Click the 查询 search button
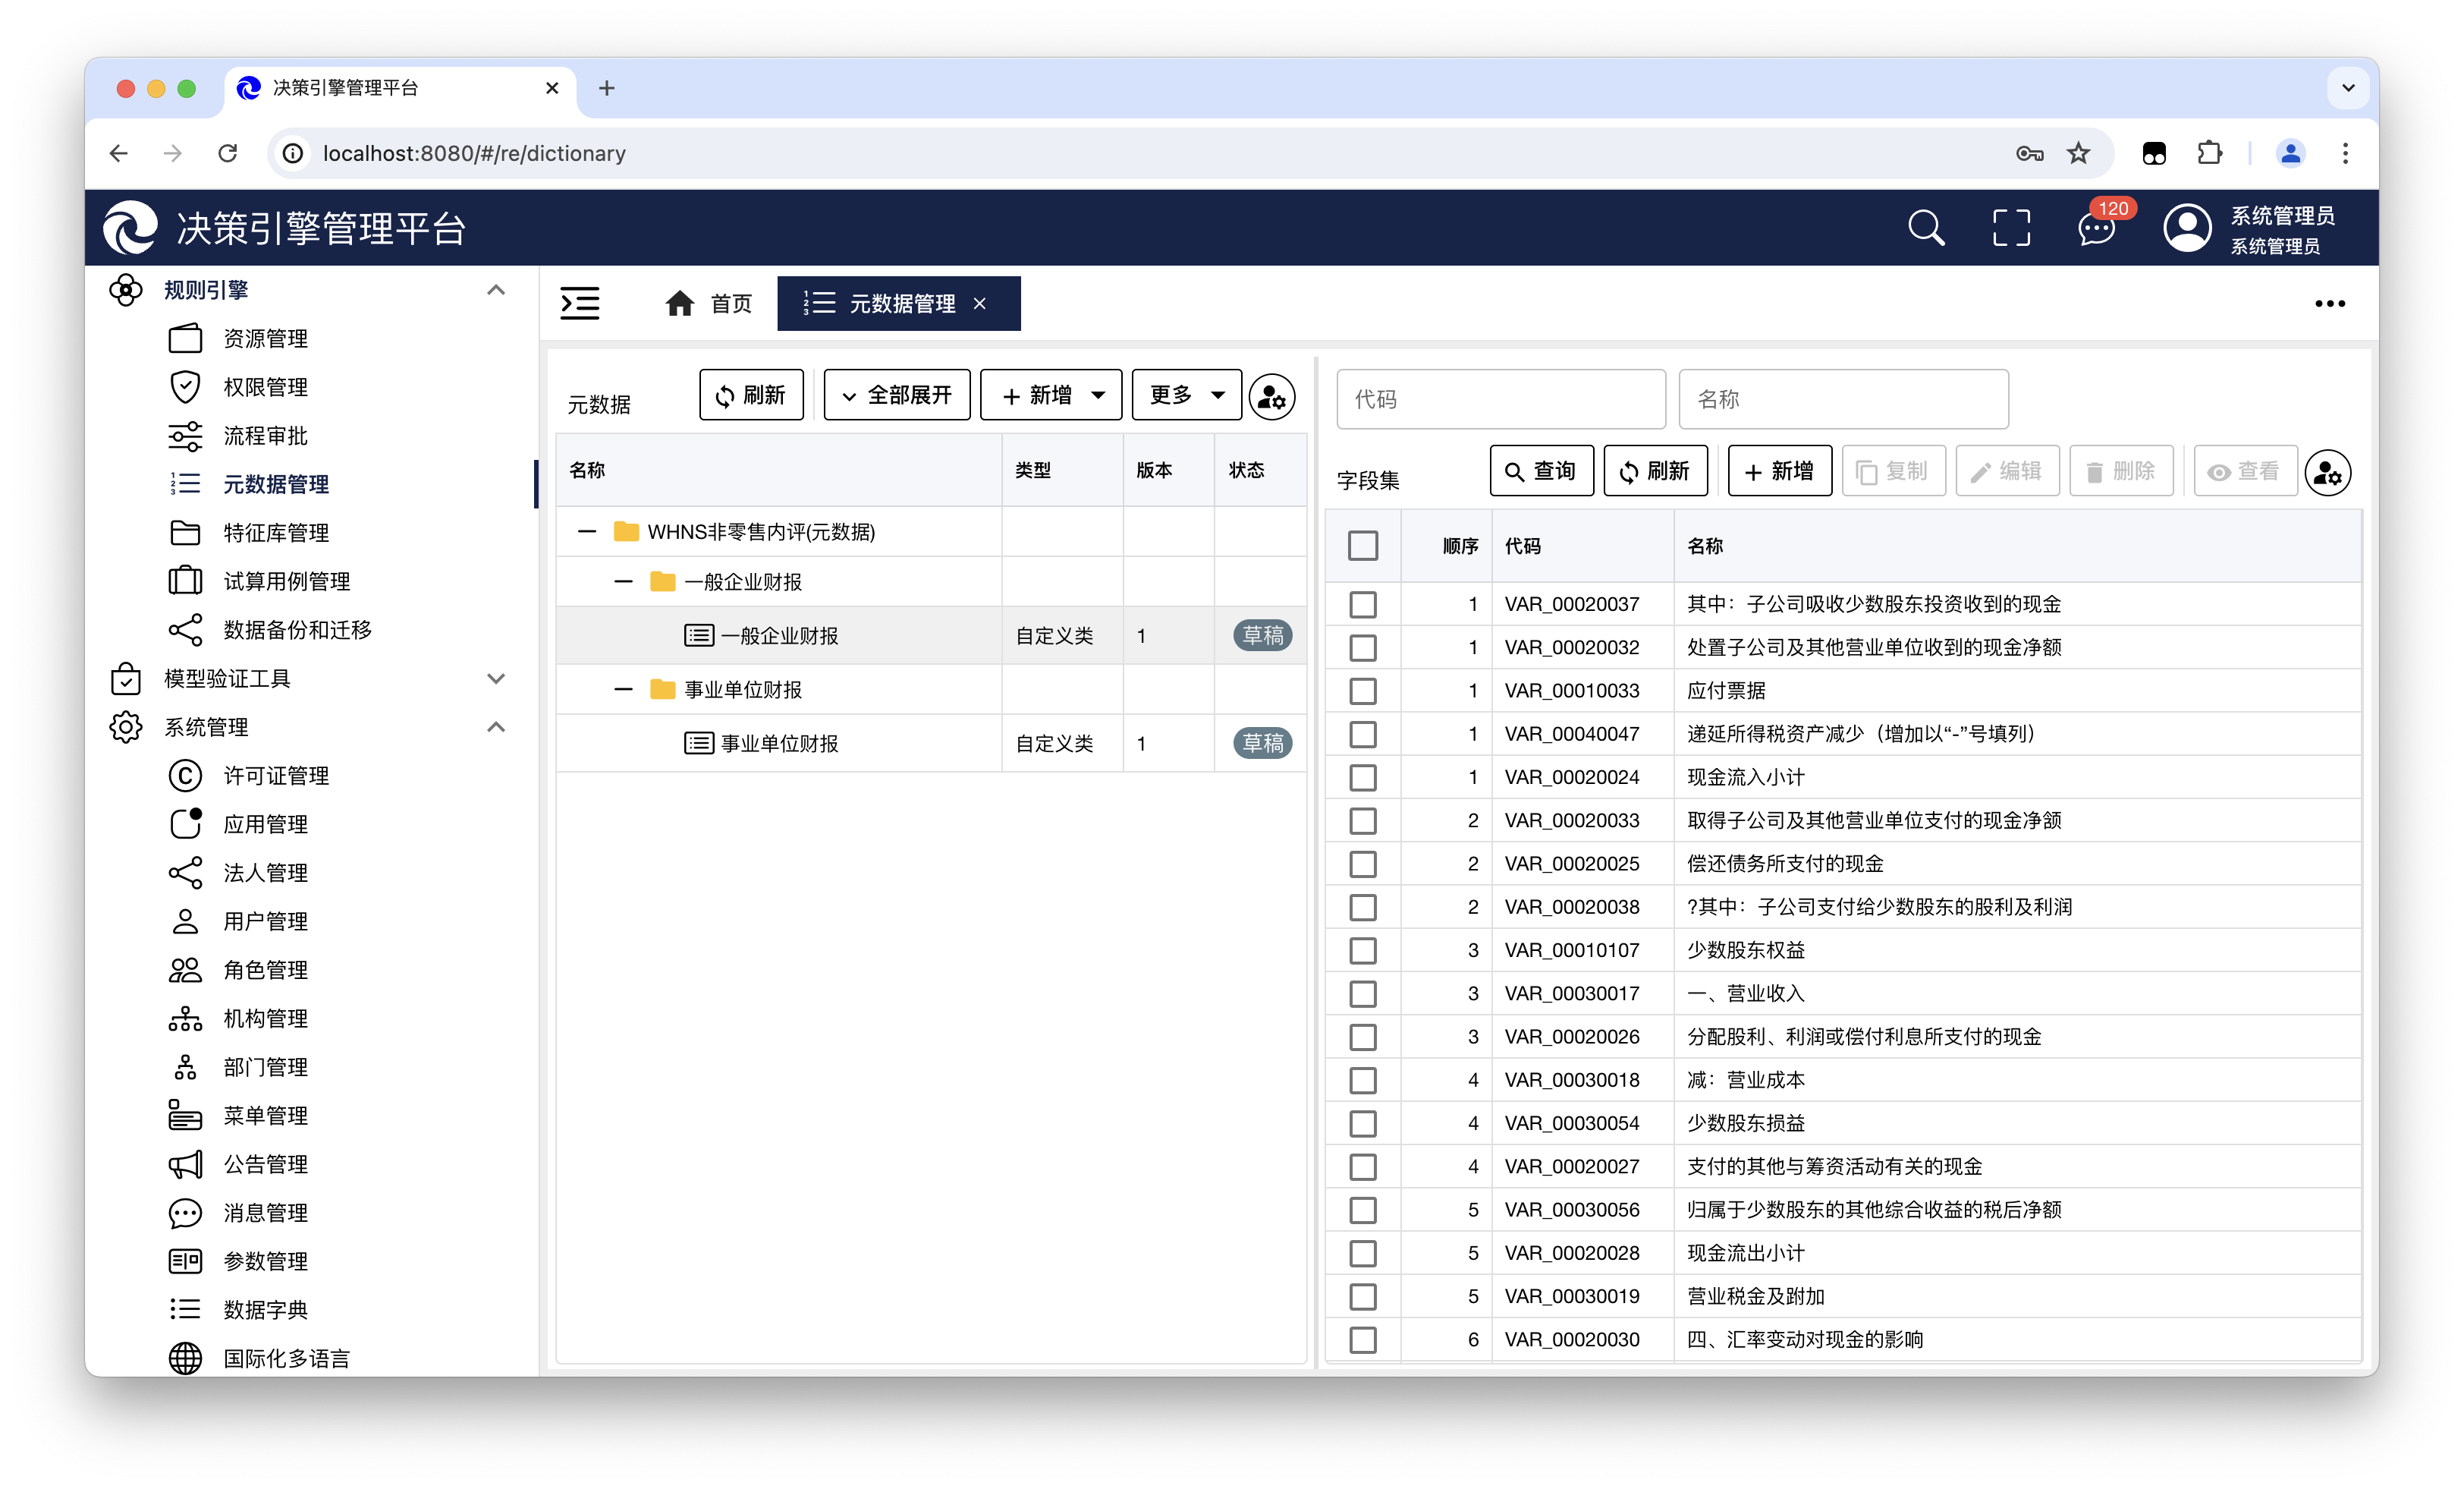This screenshot has height=1489, width=2464. point(1541,471)
